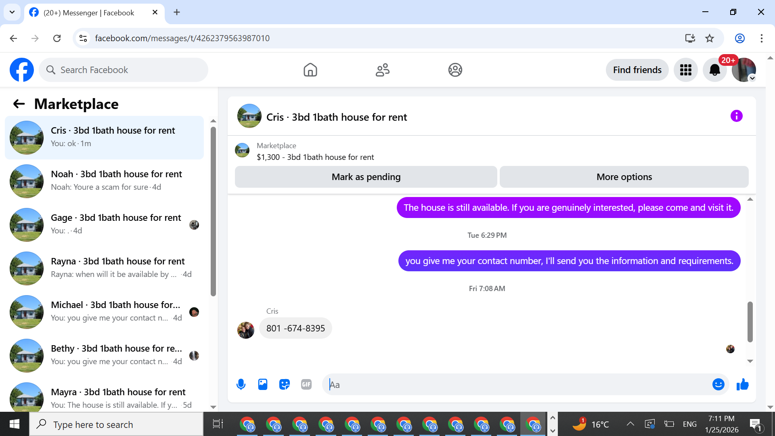Open the Windows Start menu
The width and height of the screenshot is (775, 436).
[x=15, y=424]
